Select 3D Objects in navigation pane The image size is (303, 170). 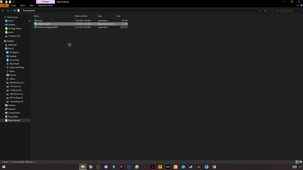(x=14, y=52)
